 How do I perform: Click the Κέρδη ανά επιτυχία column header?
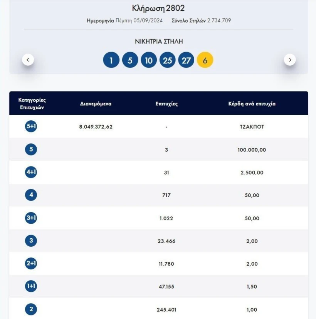coord(252,104)
